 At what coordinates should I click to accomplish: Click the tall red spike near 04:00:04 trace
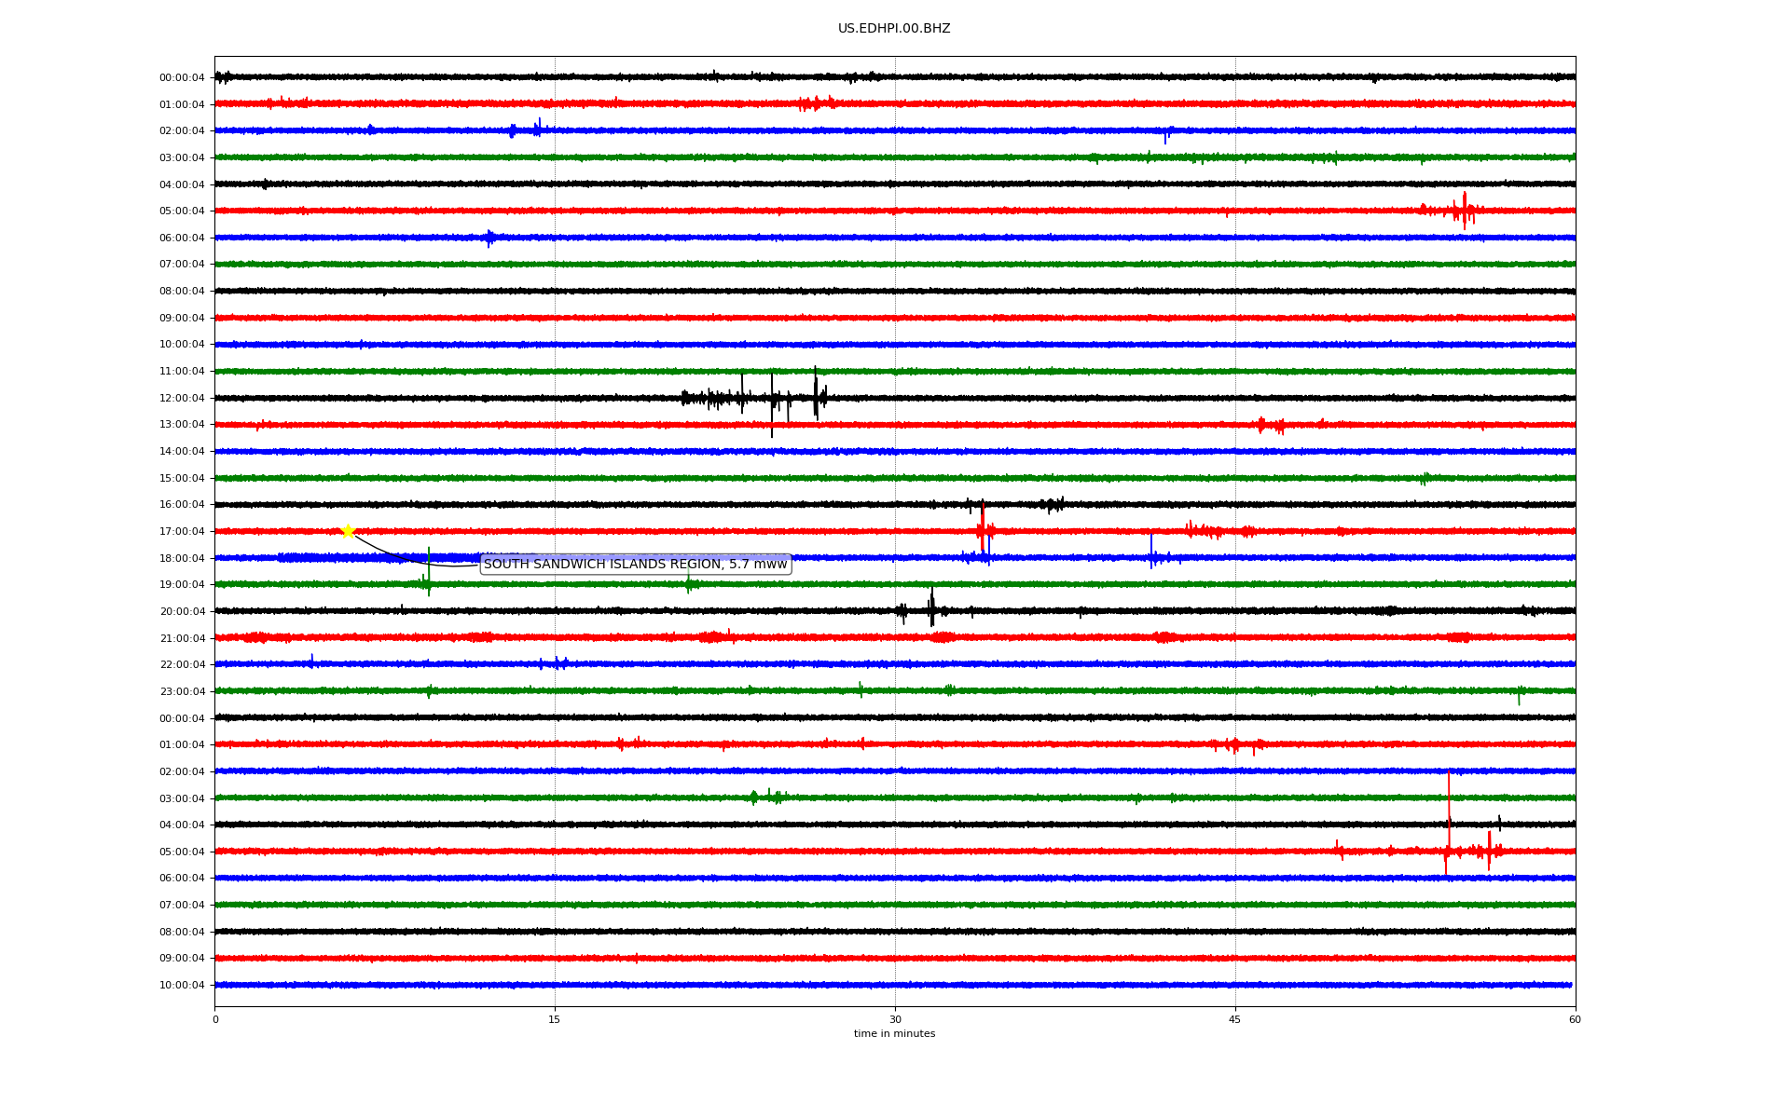pyautogui.click(x=1448, y=811)
